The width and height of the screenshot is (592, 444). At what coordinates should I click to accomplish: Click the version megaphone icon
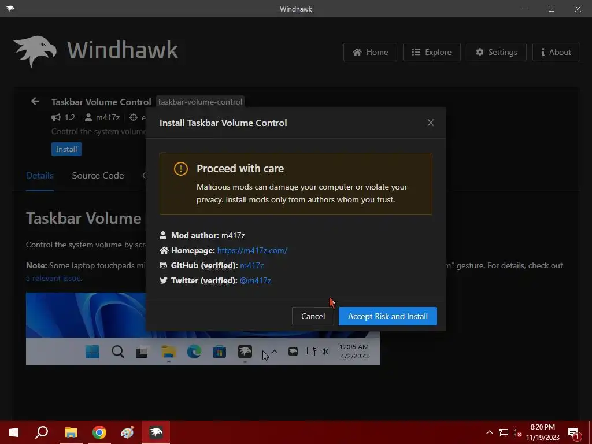(x=56, y=117)
